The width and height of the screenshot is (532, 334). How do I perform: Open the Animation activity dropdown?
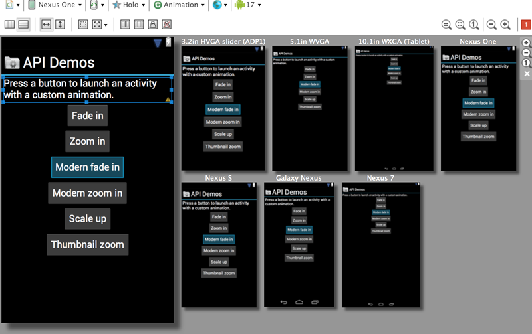pyautogui.click(x=179, y=5)
